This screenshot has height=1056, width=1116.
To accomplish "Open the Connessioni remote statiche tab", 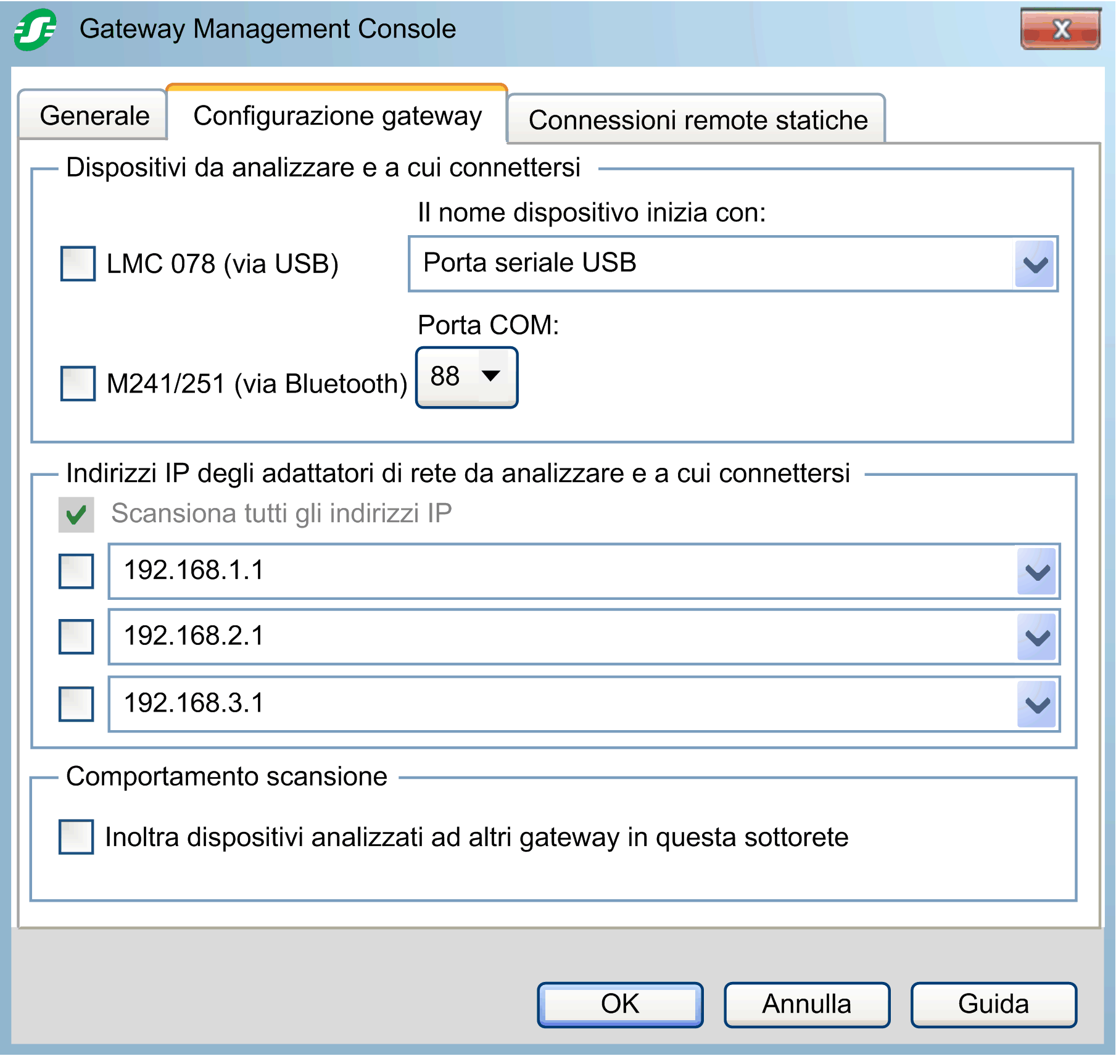I will coord(697,120).
